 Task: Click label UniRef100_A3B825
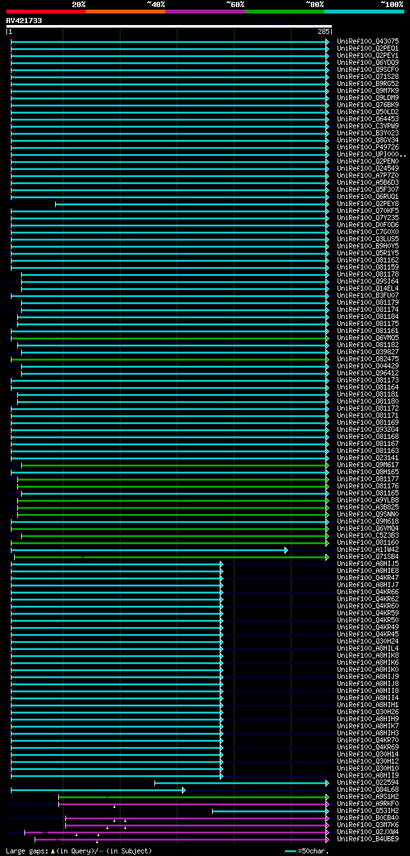coord(368,507)
